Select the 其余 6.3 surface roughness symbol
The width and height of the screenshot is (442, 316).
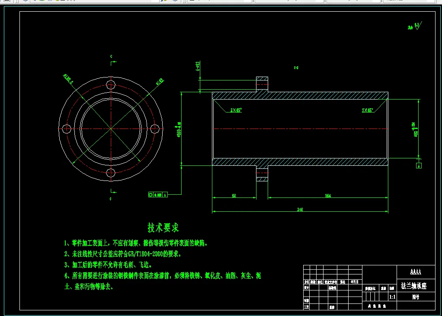tap(414, 27)
